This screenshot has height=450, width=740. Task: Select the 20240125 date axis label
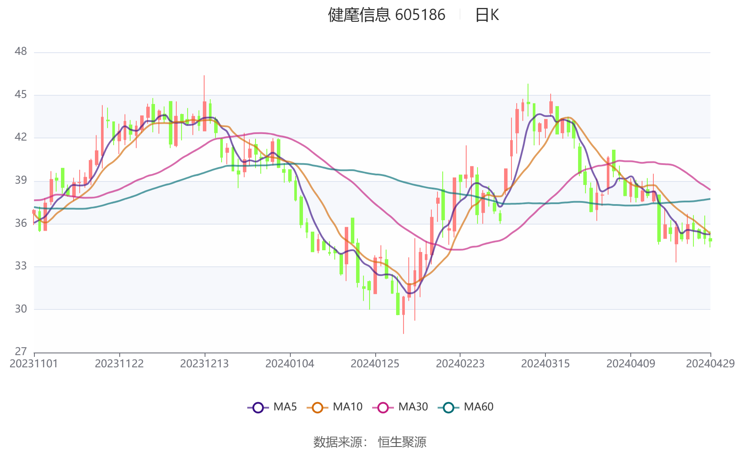click(375, 364)
